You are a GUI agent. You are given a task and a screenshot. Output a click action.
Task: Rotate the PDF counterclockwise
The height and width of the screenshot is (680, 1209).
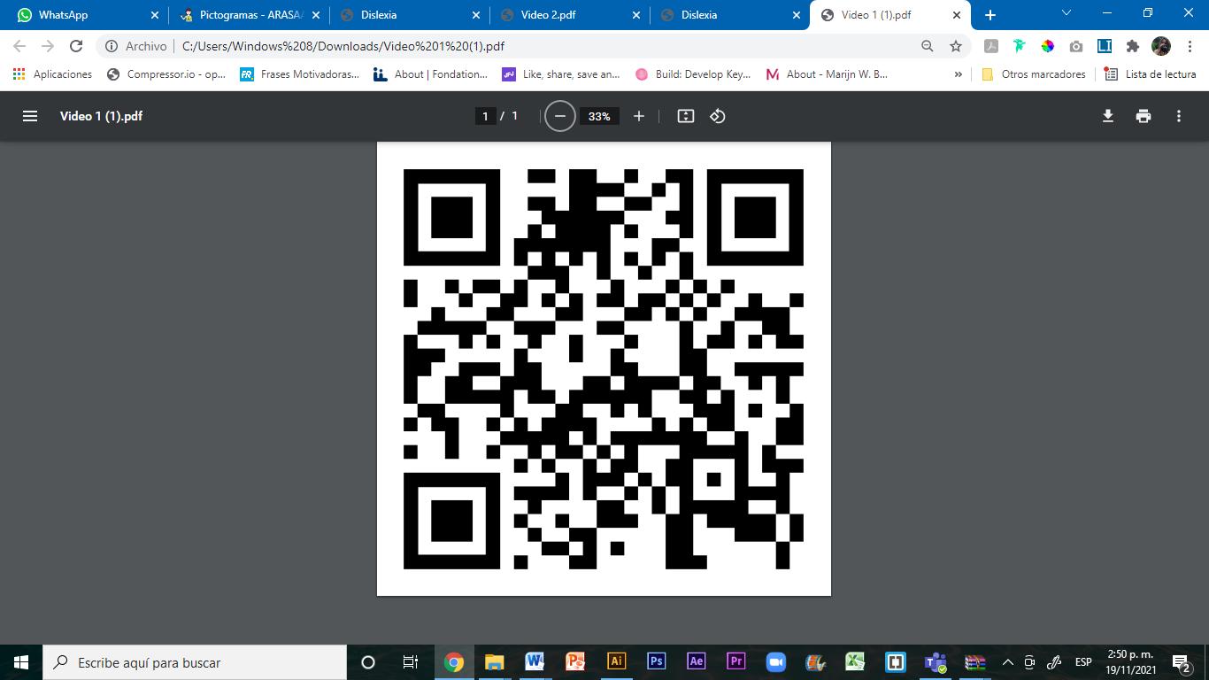[x=718, y=116]
